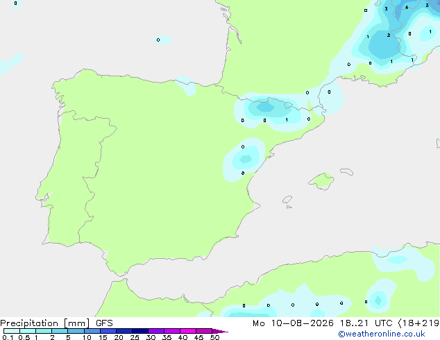Pick the 15–20 mm blue legend swatch
The height and width of the screenshot is (340, 440).
point(108,331)
